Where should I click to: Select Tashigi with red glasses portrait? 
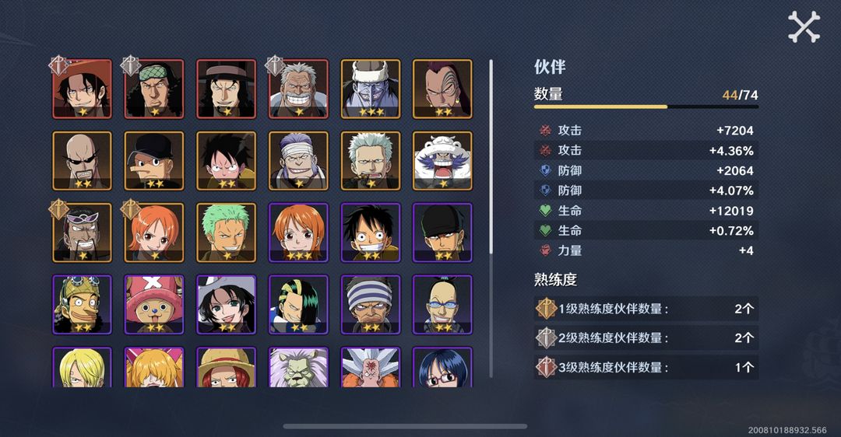[442, 367]
